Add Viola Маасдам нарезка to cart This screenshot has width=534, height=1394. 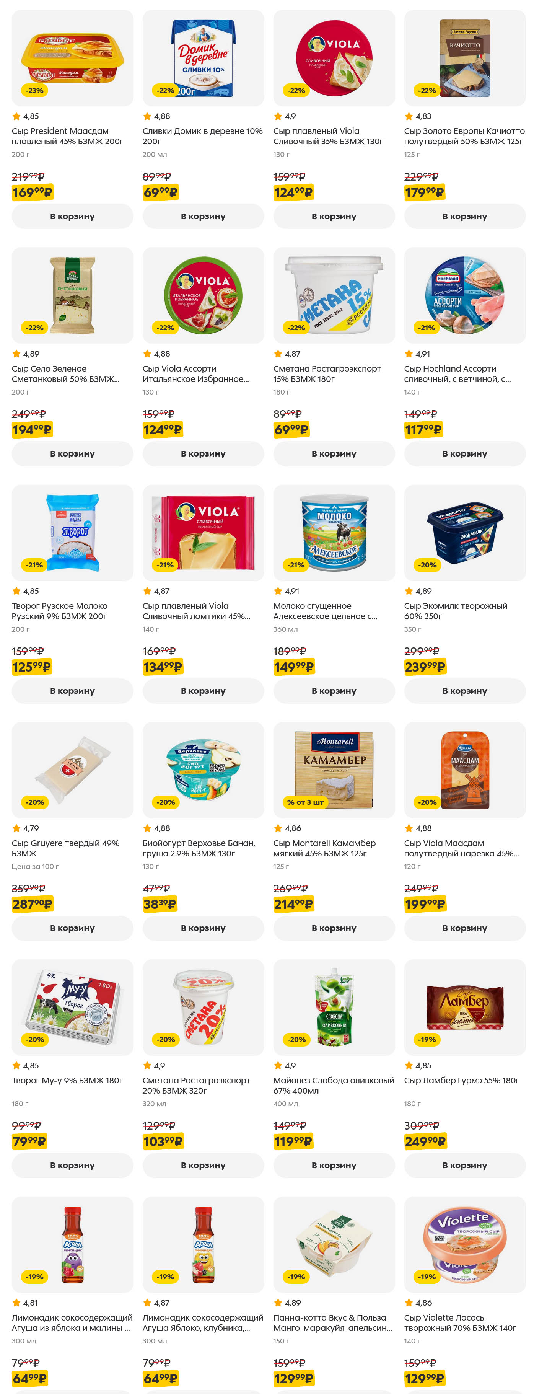click(464, 928)
